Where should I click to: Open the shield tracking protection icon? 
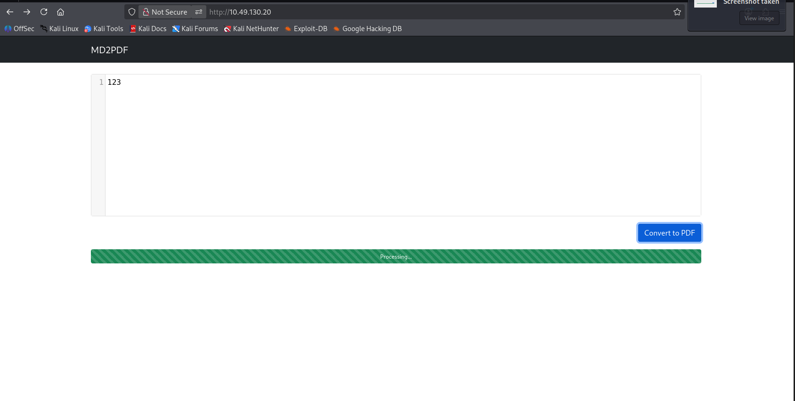(132, 12)
